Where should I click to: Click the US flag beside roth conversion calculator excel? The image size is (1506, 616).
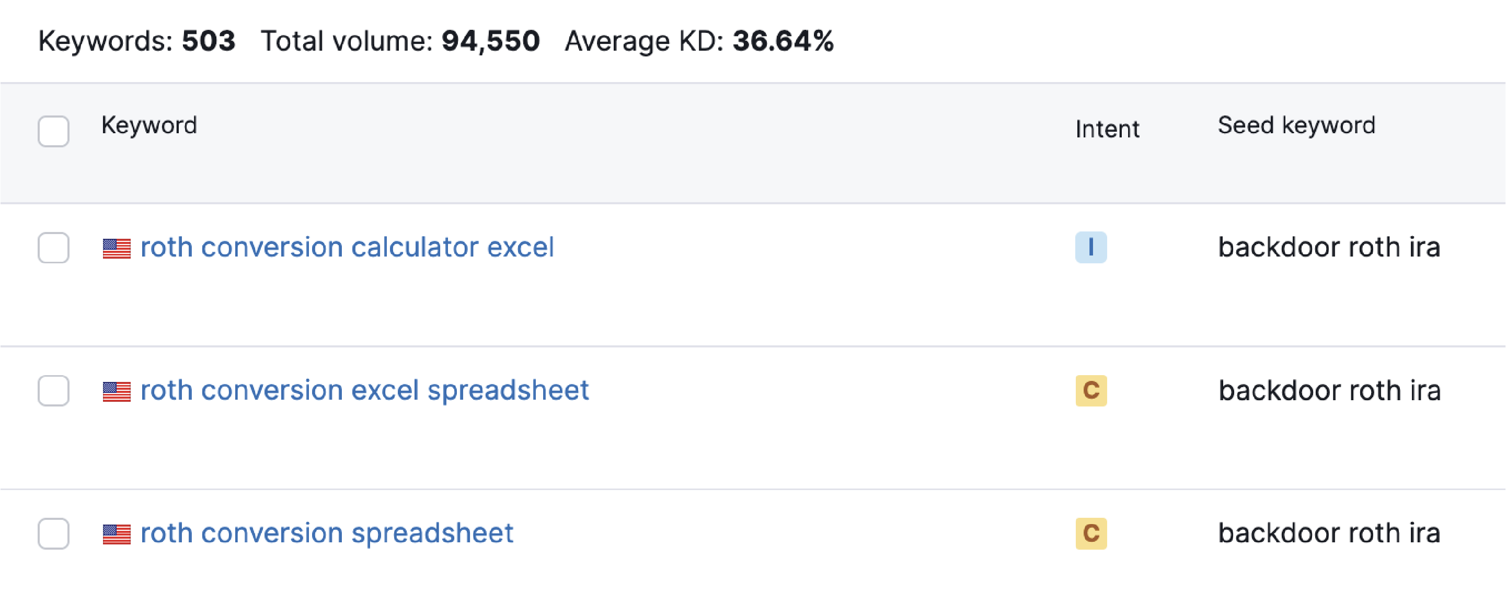[x=117, y=248]
